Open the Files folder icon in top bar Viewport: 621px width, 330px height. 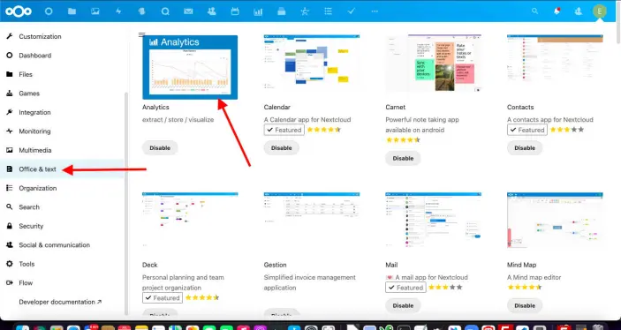pos(72,11)
